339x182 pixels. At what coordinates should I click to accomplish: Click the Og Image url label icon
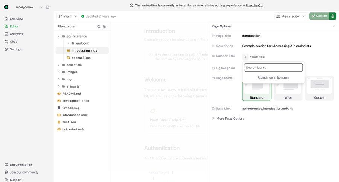pos(213,68)
